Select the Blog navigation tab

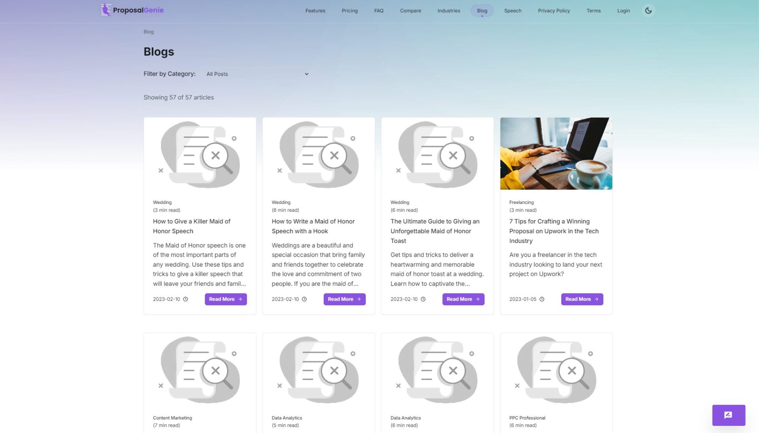pos(482,11)
